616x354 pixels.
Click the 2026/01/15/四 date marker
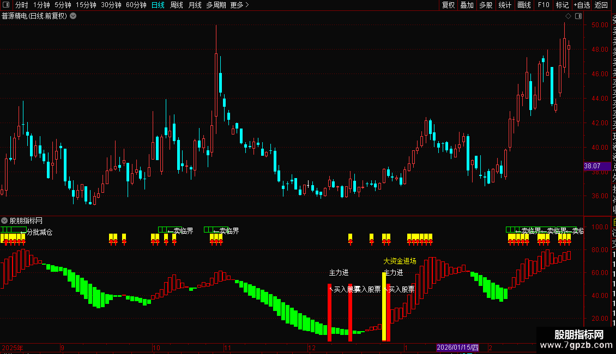point(458,347)
